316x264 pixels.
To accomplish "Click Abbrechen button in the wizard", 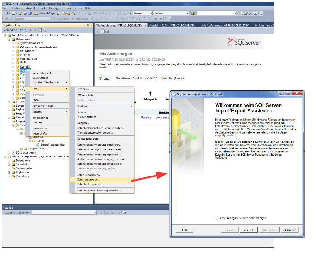I will (x=290, y=230).
